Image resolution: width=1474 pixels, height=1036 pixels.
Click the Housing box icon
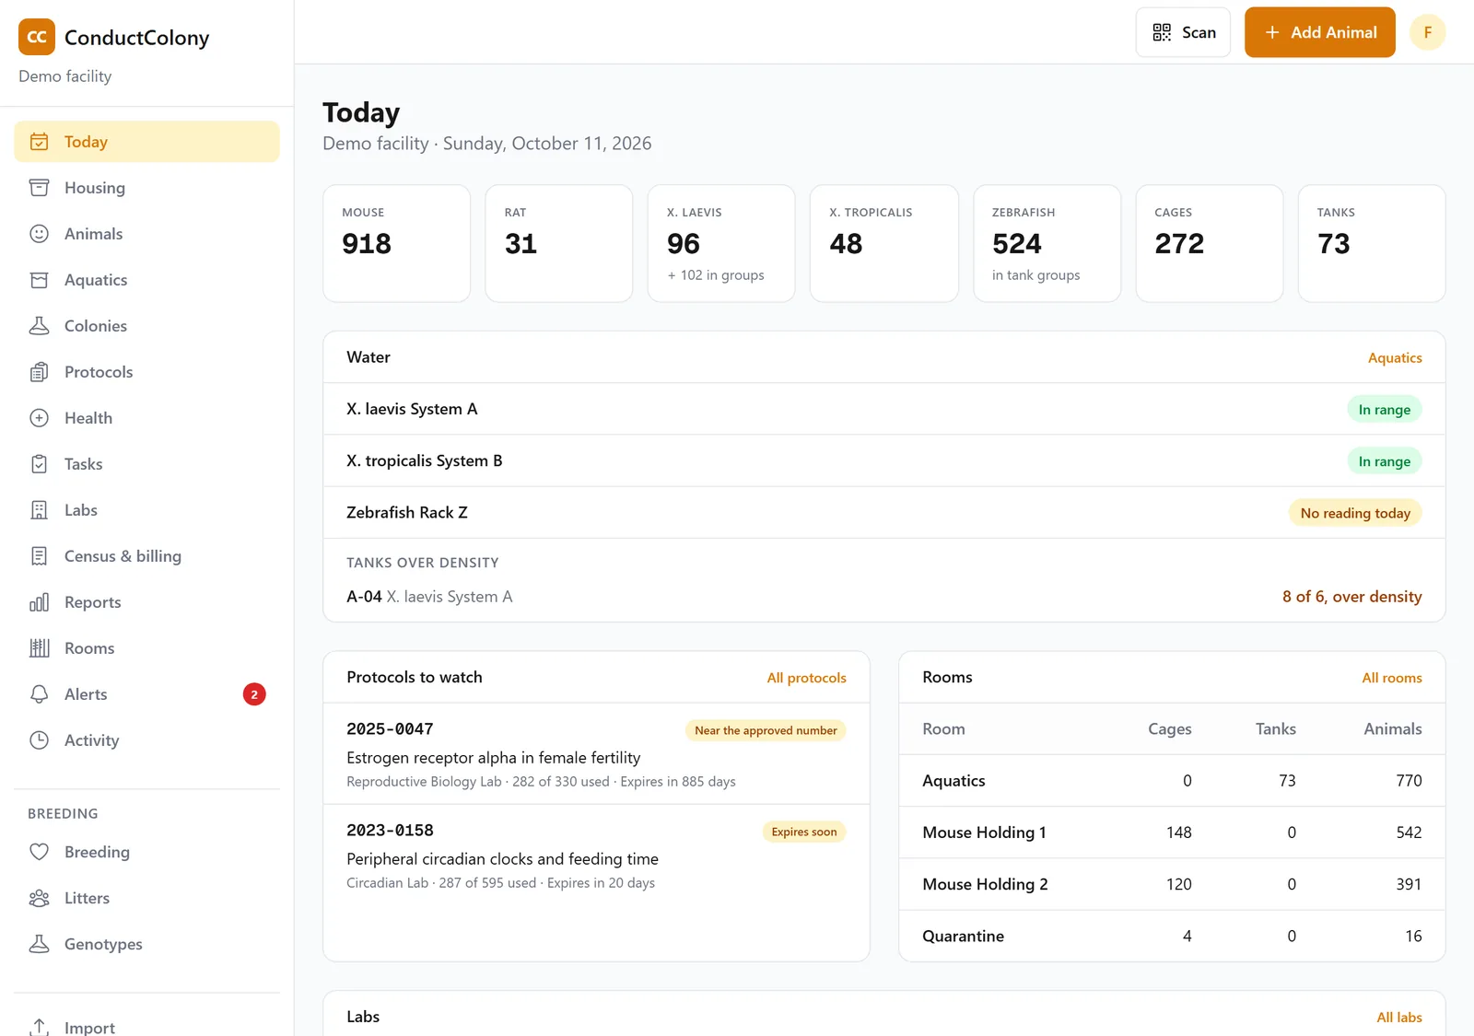[39, 188]
